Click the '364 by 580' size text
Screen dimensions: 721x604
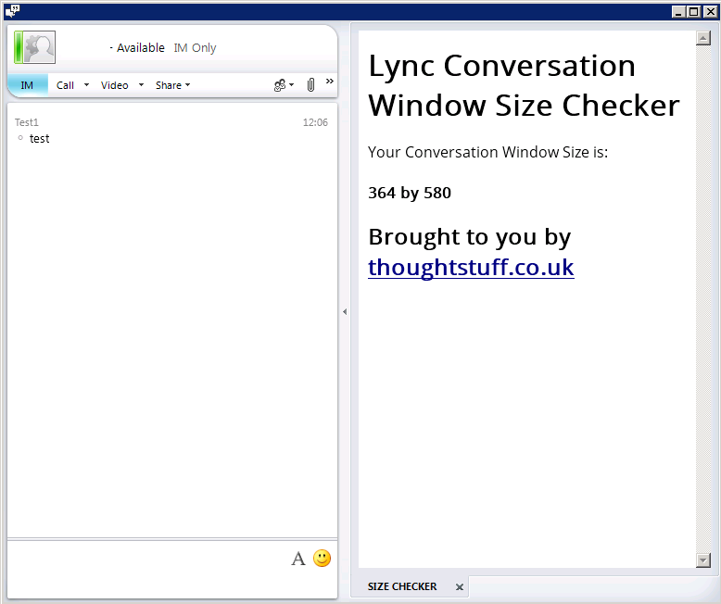coord(410,193)
